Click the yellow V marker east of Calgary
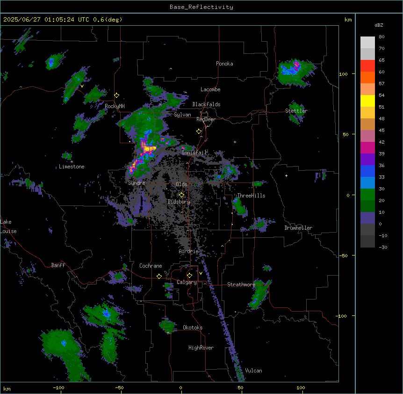This screenshot has height=394, width=403. coord(201,273)
